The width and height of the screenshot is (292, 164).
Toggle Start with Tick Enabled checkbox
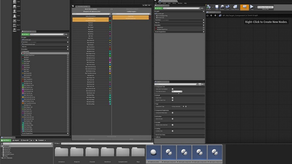(173, 89)
